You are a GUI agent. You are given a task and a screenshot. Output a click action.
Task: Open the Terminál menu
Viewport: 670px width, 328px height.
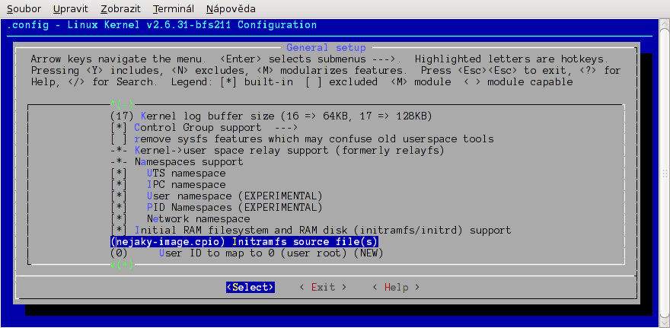tap(174, 8)
